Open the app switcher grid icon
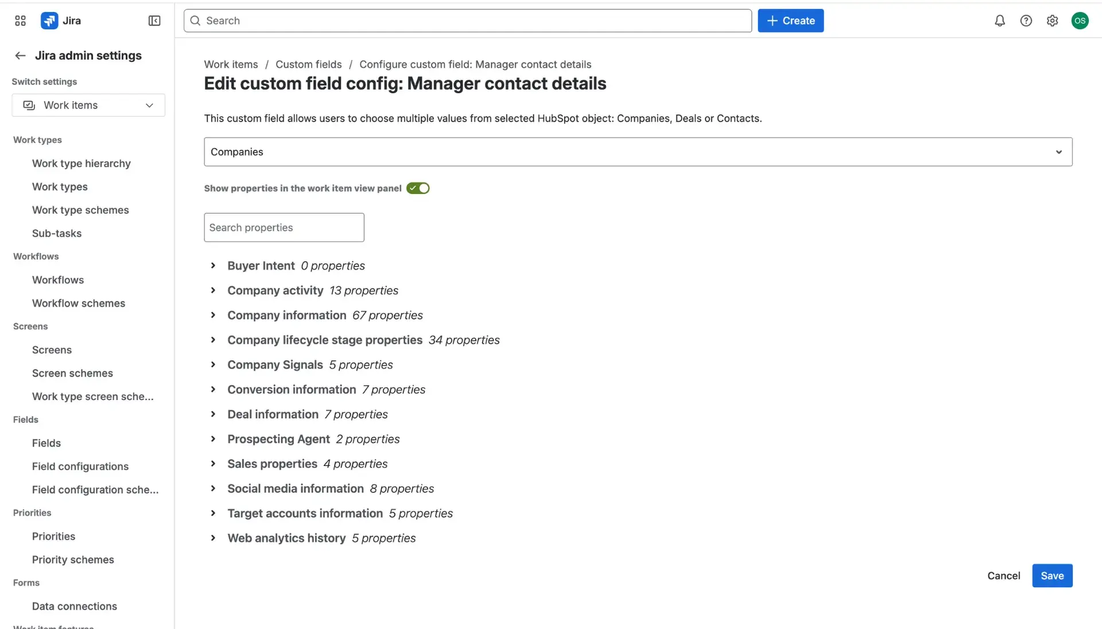Screen dimensions: 1102x629 coord(20,21)
